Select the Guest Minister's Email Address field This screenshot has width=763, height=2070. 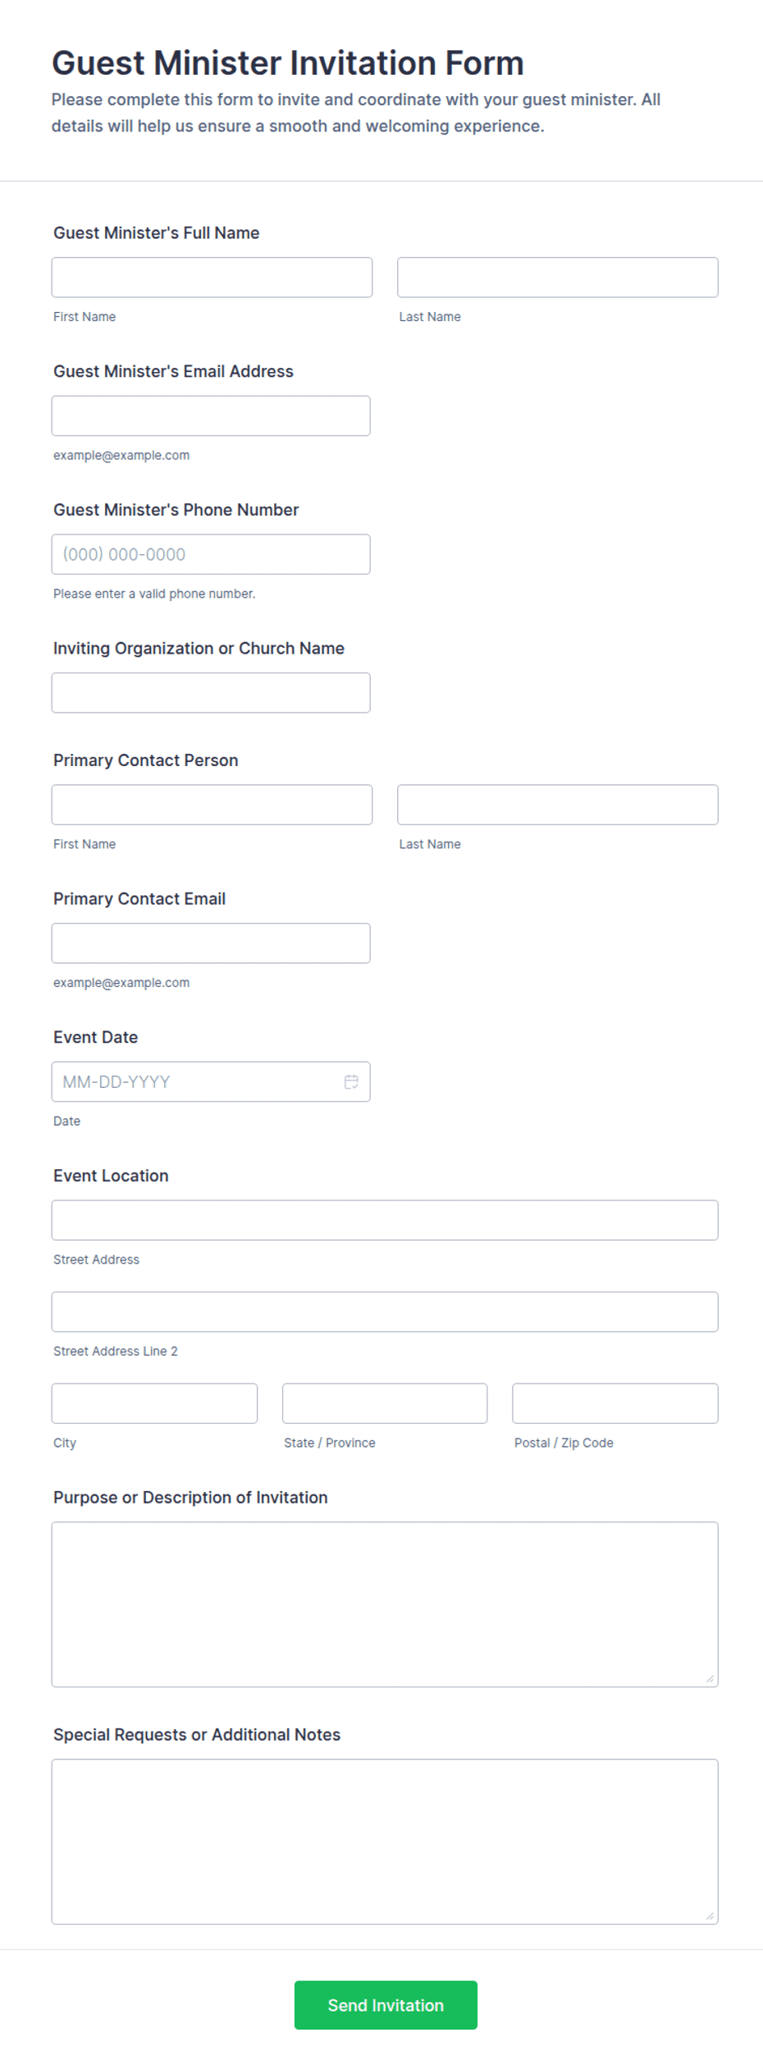pos(211,415)
